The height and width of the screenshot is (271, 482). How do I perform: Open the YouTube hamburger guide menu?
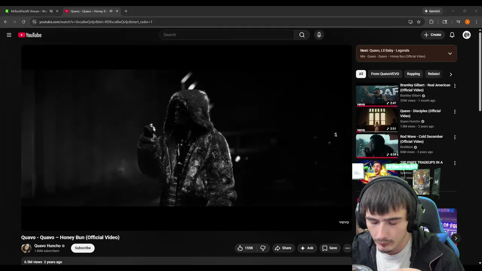click(9, 35)
